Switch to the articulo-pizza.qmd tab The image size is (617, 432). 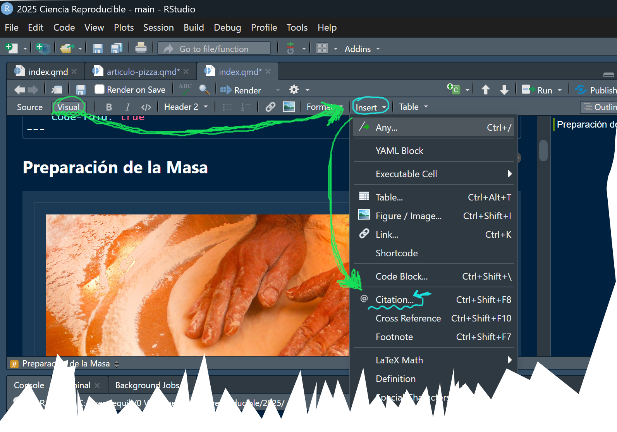pyautogui.click(x=143, y=72)
